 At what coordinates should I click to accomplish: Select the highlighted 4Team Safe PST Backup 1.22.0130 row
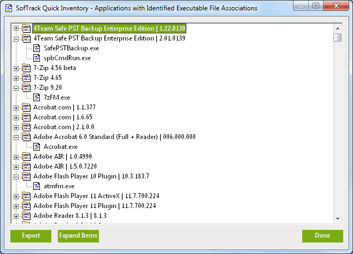[109, 28]
